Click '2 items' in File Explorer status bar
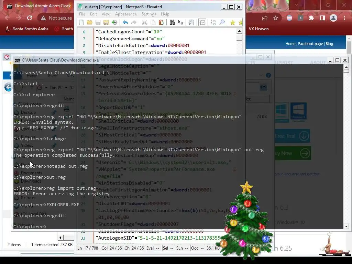This screenshot has height=264, width=352. coord(14,245)
